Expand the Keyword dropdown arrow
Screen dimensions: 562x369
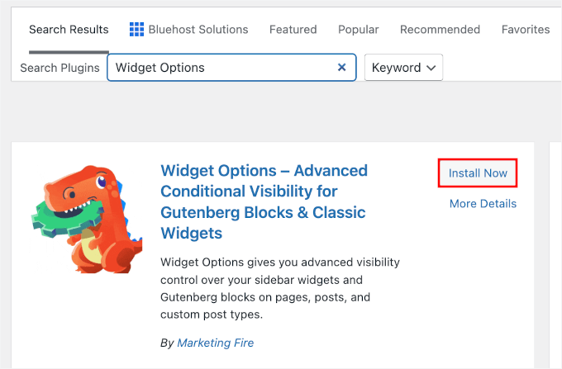[431, 68]
